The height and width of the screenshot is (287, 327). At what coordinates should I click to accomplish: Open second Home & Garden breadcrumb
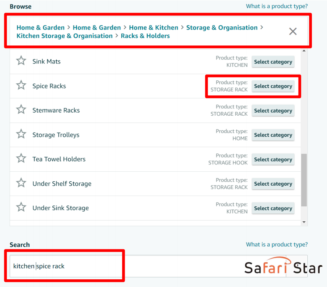pyautogui.click(x=97, y=27)
